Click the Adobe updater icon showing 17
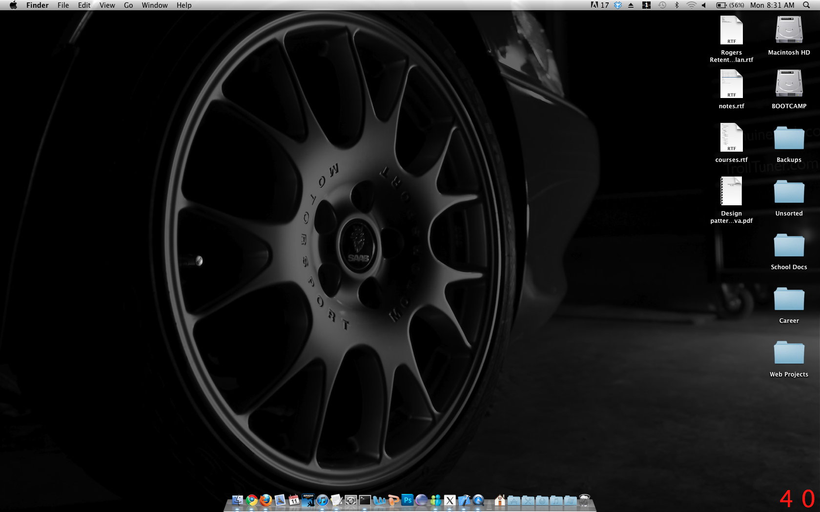 click(600, 5)
